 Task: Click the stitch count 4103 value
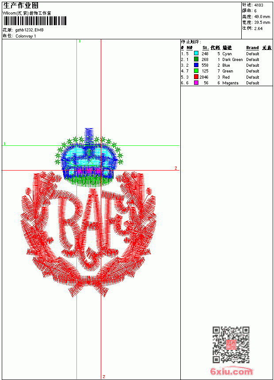[259, 5]
